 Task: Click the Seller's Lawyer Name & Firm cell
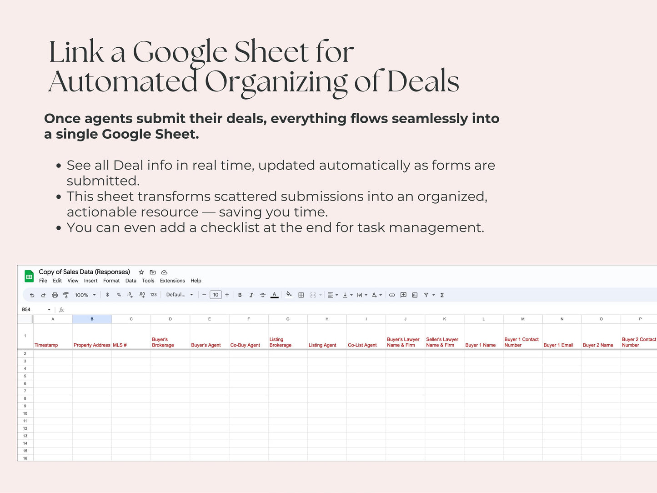click(x=444, y=337)
